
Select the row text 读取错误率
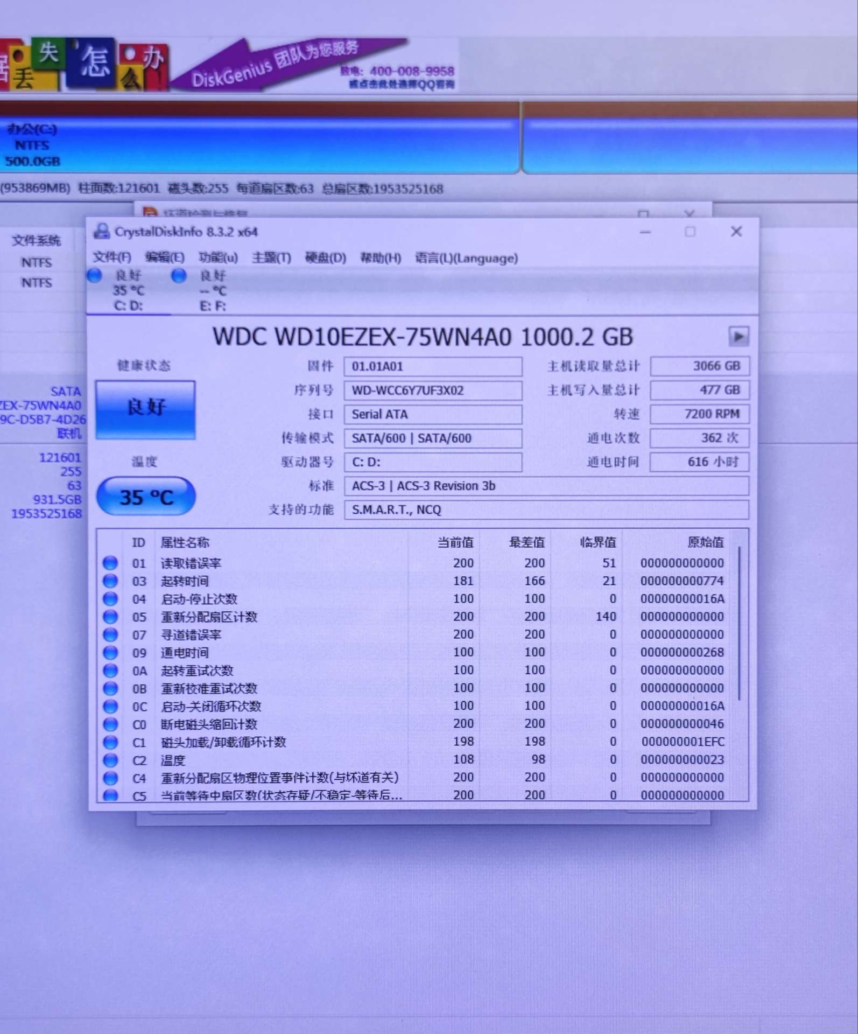(191, 563)
